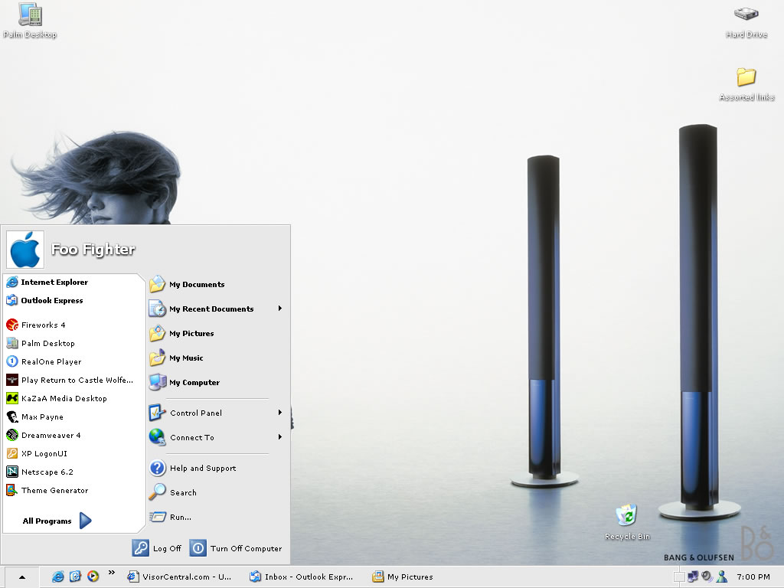Image resolution: width=784 pixels, height=588 pixels.
Task: Switch to the Inbox - Outlook Express taskbar window
Action: 302,577
